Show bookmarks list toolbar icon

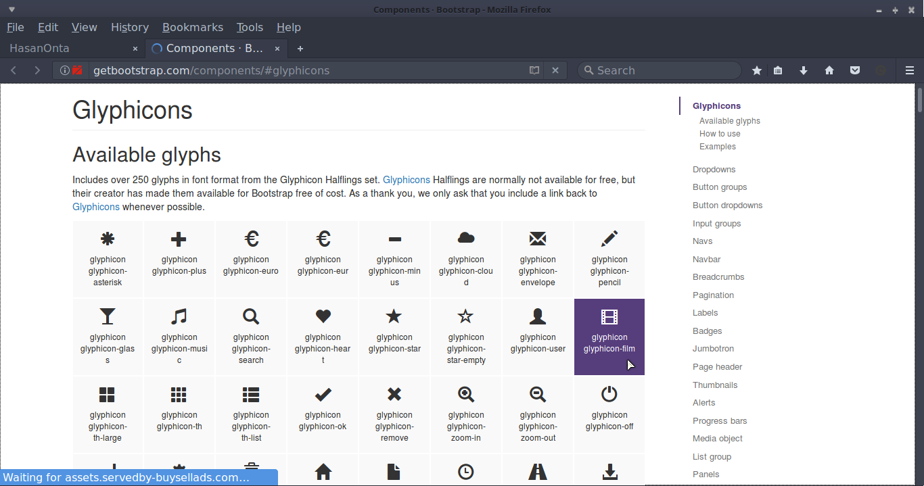(778, 70)
